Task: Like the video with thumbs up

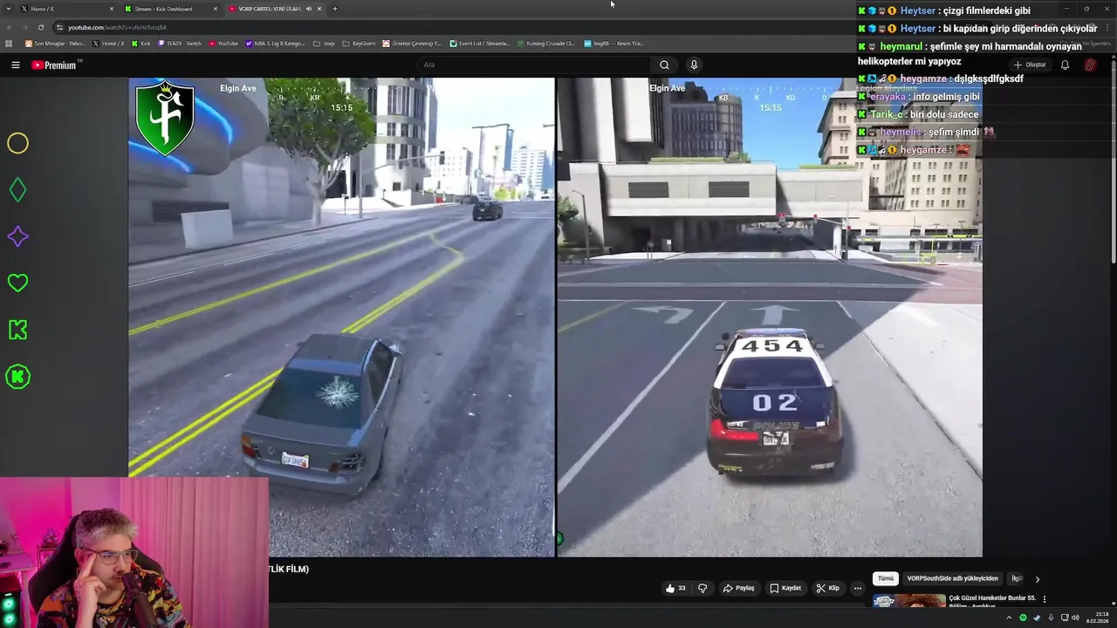Action: 675,588
